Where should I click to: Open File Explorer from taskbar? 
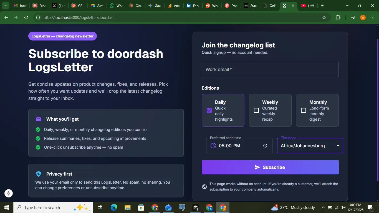pos(127,207)
